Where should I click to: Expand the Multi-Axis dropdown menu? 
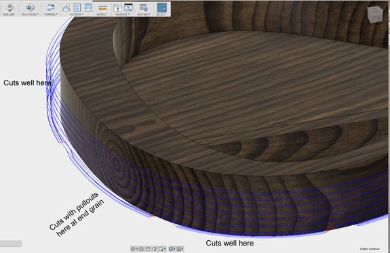point(38,14)
